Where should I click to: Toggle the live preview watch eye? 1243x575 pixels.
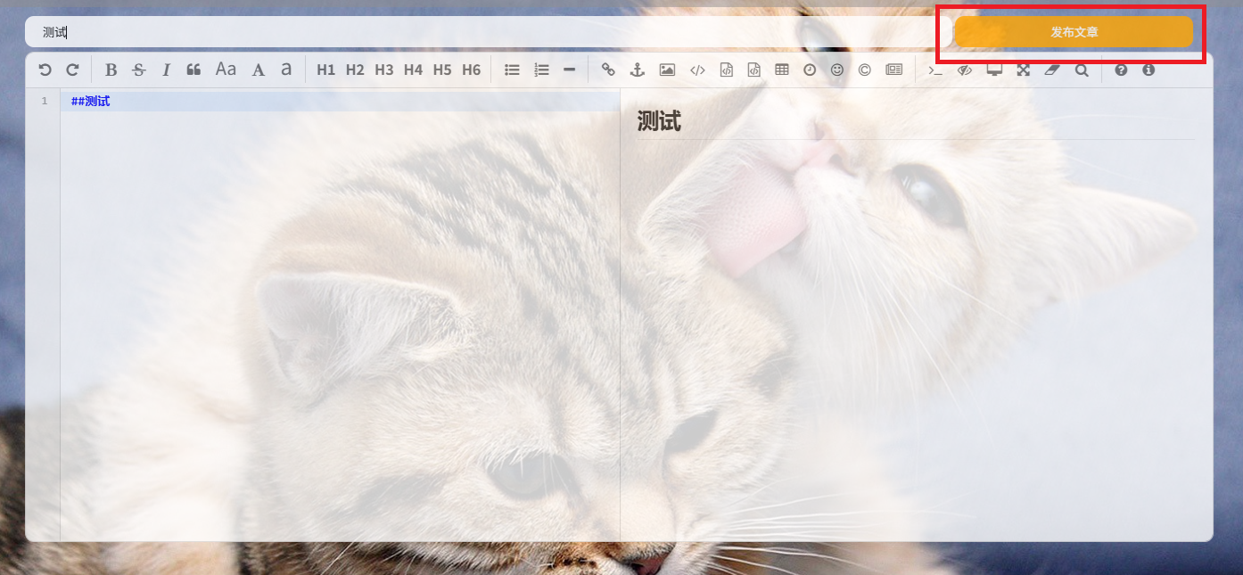[x=965, y=70]
